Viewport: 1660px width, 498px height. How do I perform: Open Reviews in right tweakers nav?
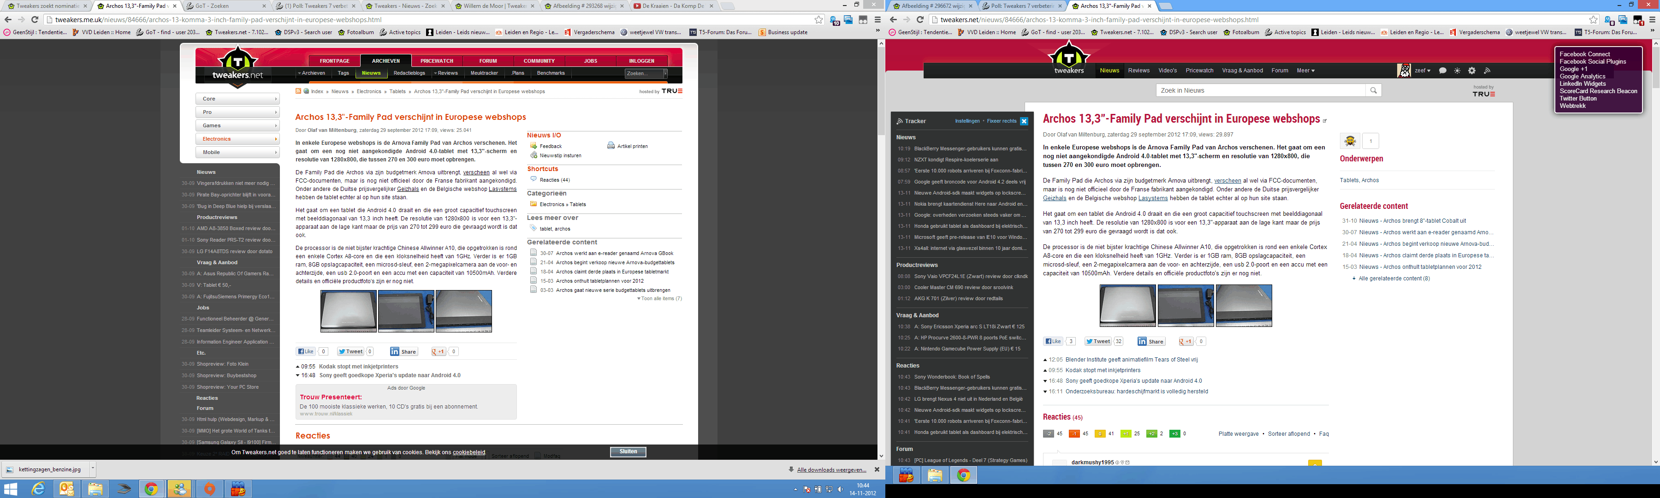(x=1138, y=71)
